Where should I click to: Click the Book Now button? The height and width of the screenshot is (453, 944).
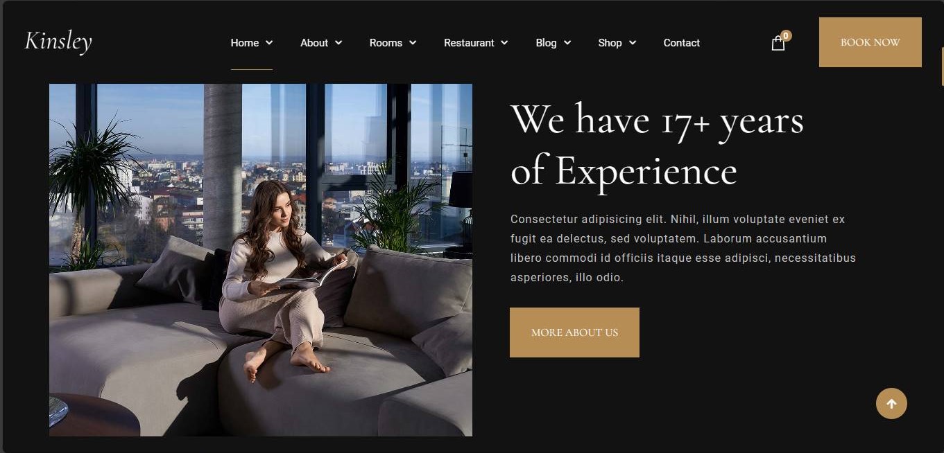coord(870,42)
